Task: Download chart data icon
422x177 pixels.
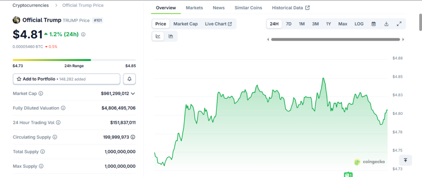Action: [386, 24]
